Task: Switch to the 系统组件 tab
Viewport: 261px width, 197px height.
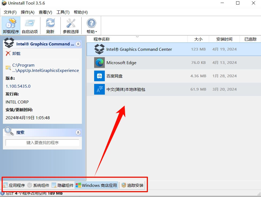Action: (39, 185)
